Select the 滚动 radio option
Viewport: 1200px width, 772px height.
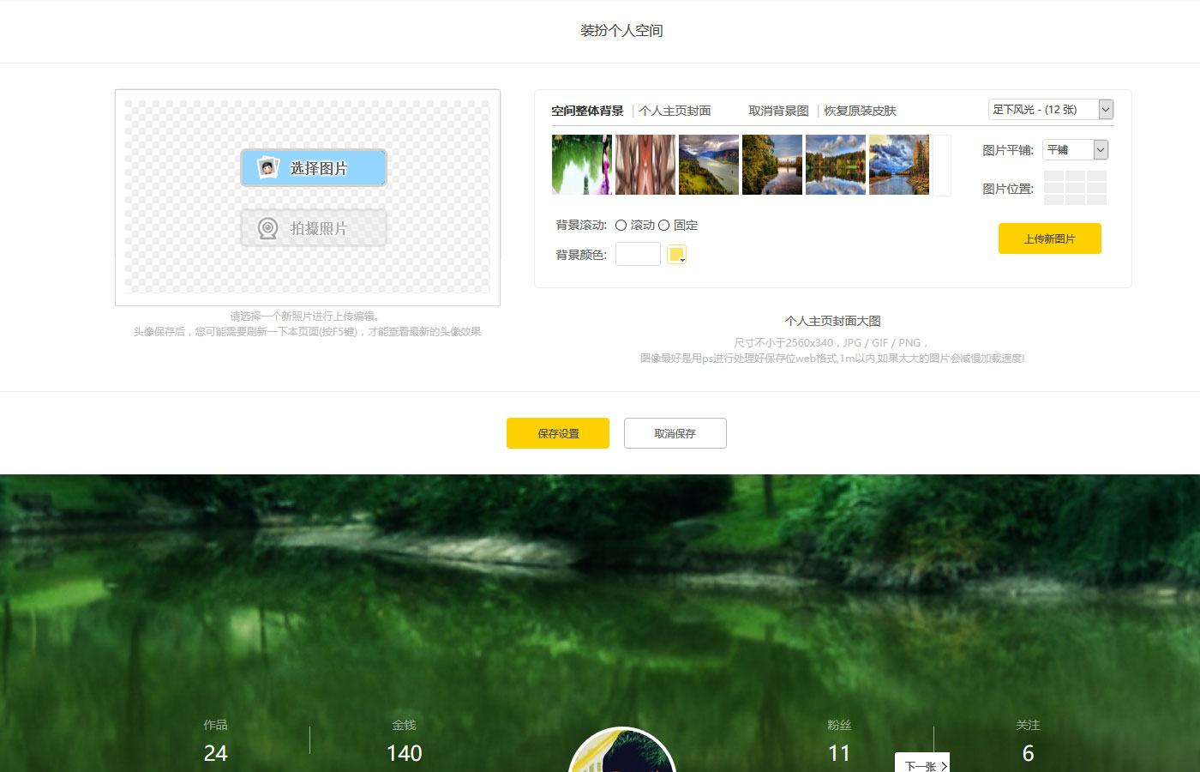621,226
